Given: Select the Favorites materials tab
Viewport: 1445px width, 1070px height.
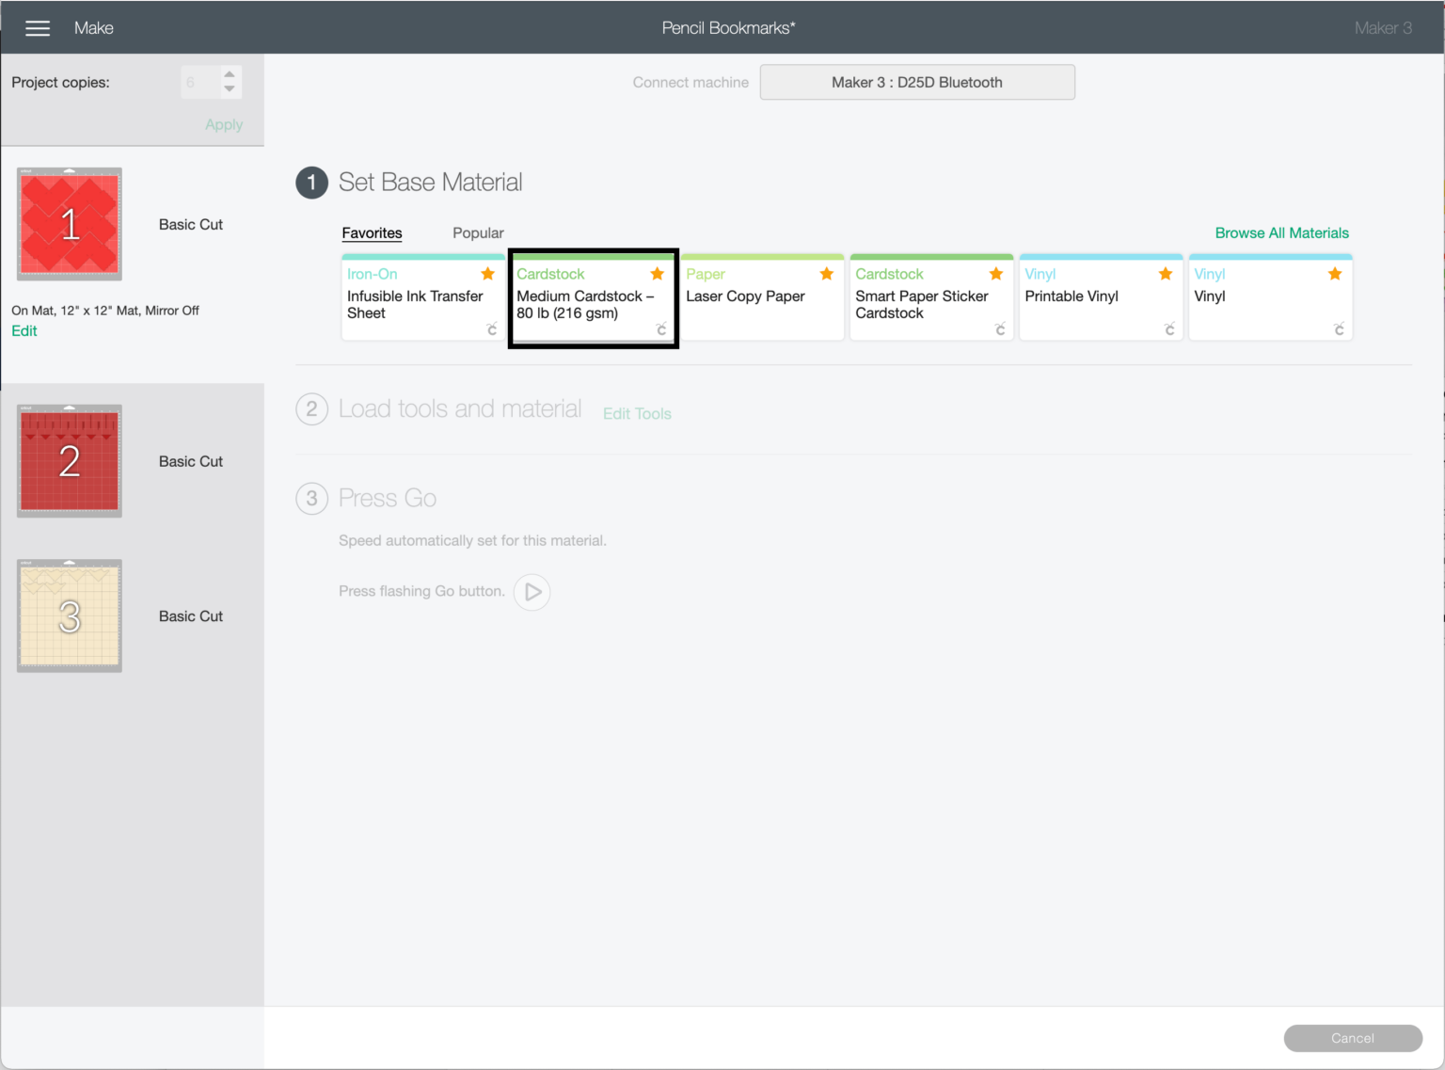Looking at the screenshot, I should coord(372,233).
